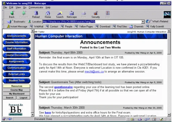
Task: Click the Kelly Scientific bookmark
Action: tap(155, 27)
